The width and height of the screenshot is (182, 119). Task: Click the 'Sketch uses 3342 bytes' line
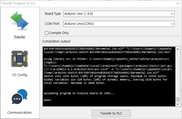pyautogui.click(x=105, y=76)
